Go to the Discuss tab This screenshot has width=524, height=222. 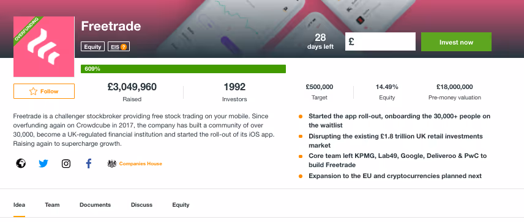pyautogui.click(x=141, y=205)
